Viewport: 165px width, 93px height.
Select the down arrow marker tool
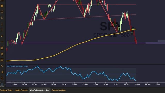(x=2, y=24)
